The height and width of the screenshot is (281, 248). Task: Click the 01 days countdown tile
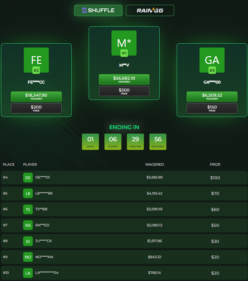90,142
